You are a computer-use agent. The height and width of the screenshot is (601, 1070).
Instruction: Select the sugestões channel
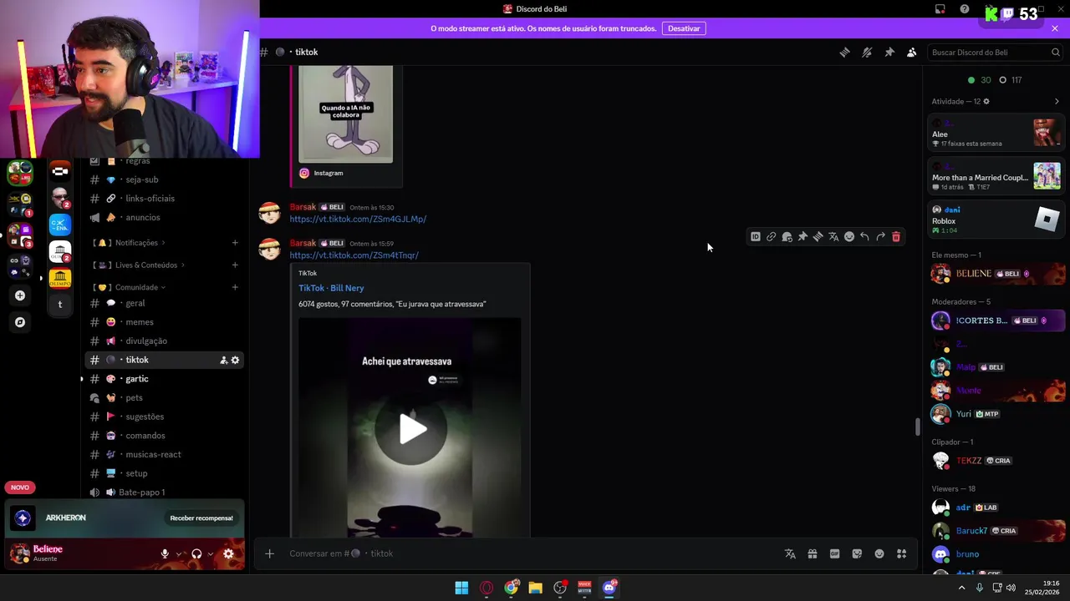pos(164,417)
